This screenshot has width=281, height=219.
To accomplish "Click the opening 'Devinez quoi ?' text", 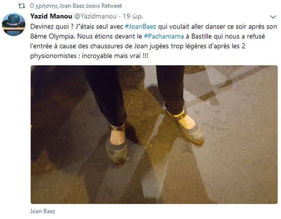I will click(x=52, y=26).
